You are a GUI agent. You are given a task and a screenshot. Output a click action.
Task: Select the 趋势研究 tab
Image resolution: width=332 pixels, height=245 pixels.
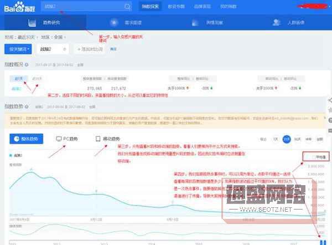click(44, 23)
